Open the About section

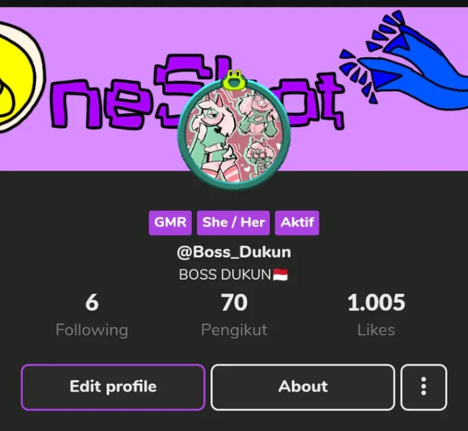303,387
